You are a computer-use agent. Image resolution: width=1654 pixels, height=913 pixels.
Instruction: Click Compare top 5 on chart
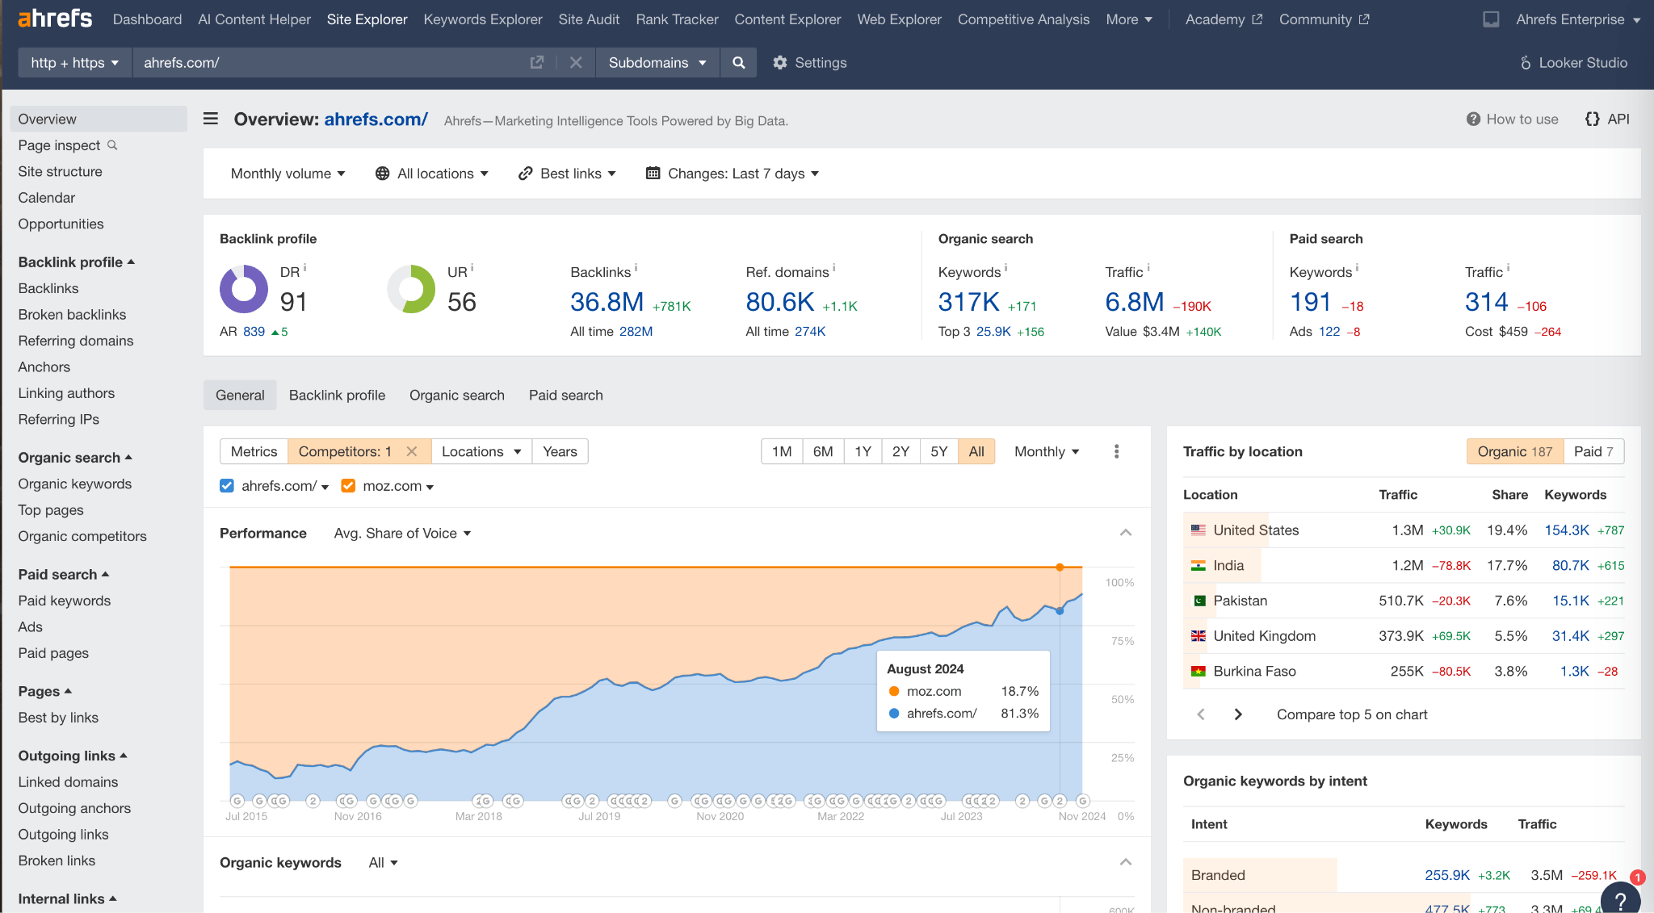pos(1351,714)
